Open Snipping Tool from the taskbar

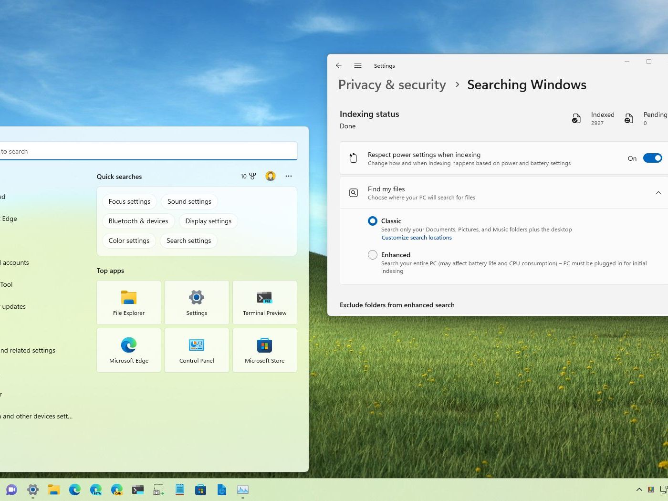(158, 490)
